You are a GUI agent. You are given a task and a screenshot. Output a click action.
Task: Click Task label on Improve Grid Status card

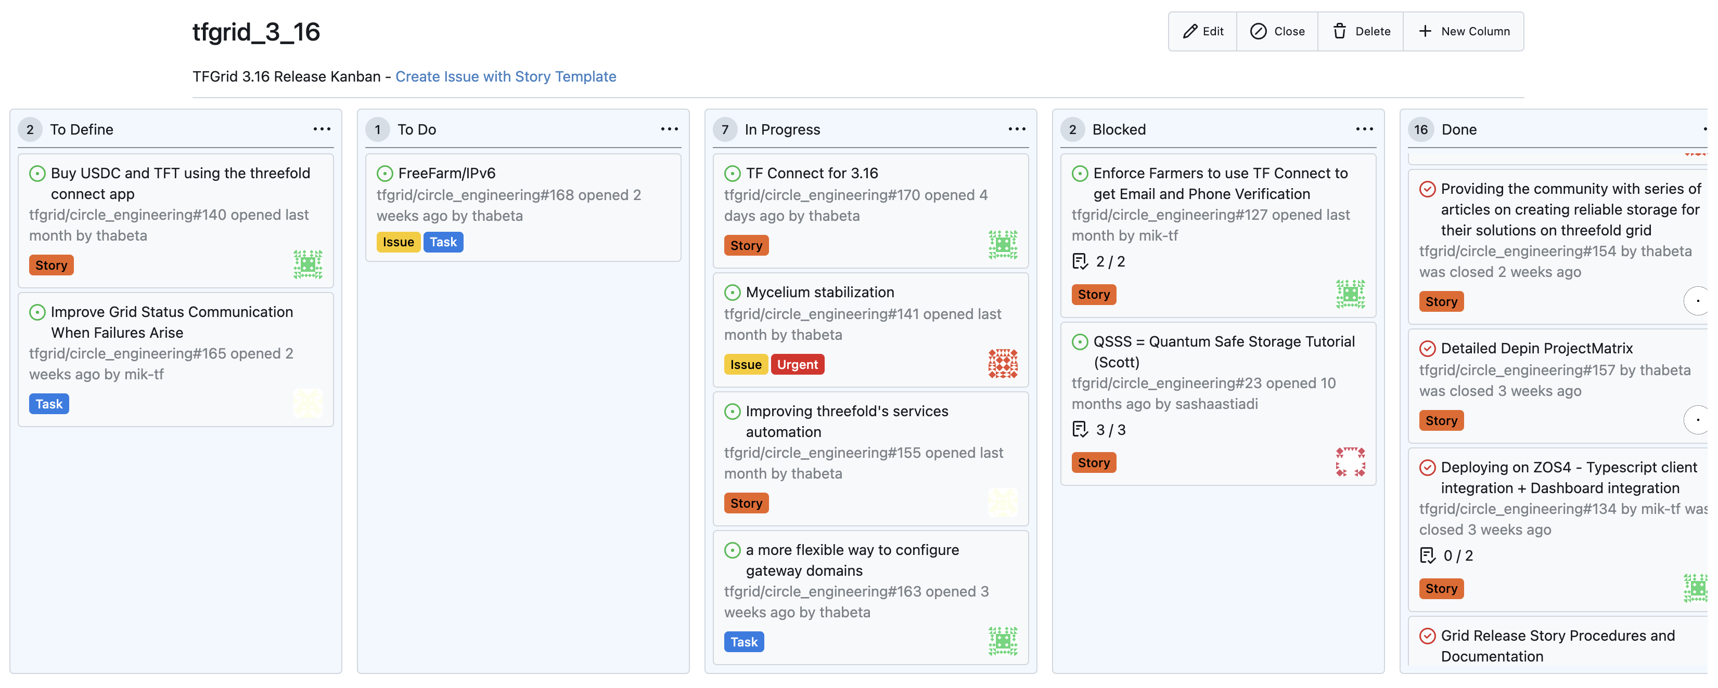[x=49, y=404]
